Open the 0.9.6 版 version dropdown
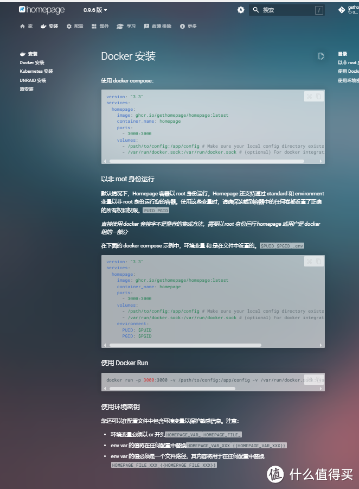 pos(95,10)
